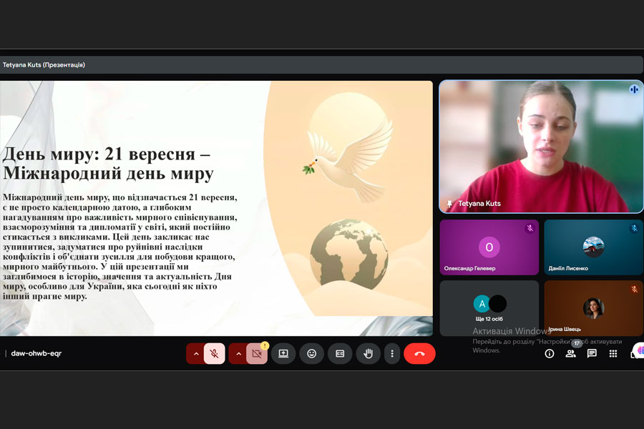The width and height of the screenshot is (644, 429).
Task: Select the Олександр Гелевер participant tile
Action: 489,247
